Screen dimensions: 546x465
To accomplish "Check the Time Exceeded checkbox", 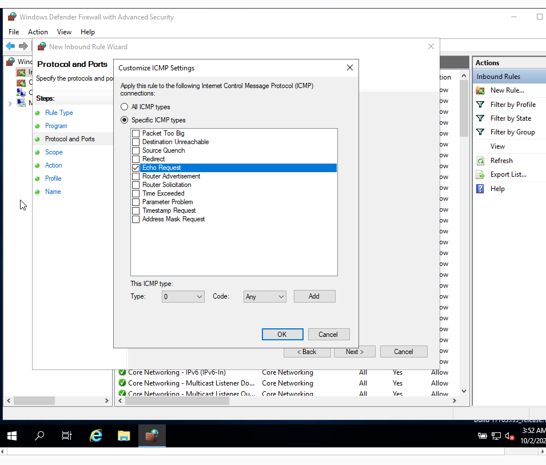I will pos(136,194).
